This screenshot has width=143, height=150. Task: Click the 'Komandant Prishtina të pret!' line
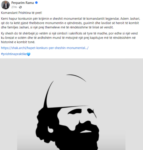point(22,13)
